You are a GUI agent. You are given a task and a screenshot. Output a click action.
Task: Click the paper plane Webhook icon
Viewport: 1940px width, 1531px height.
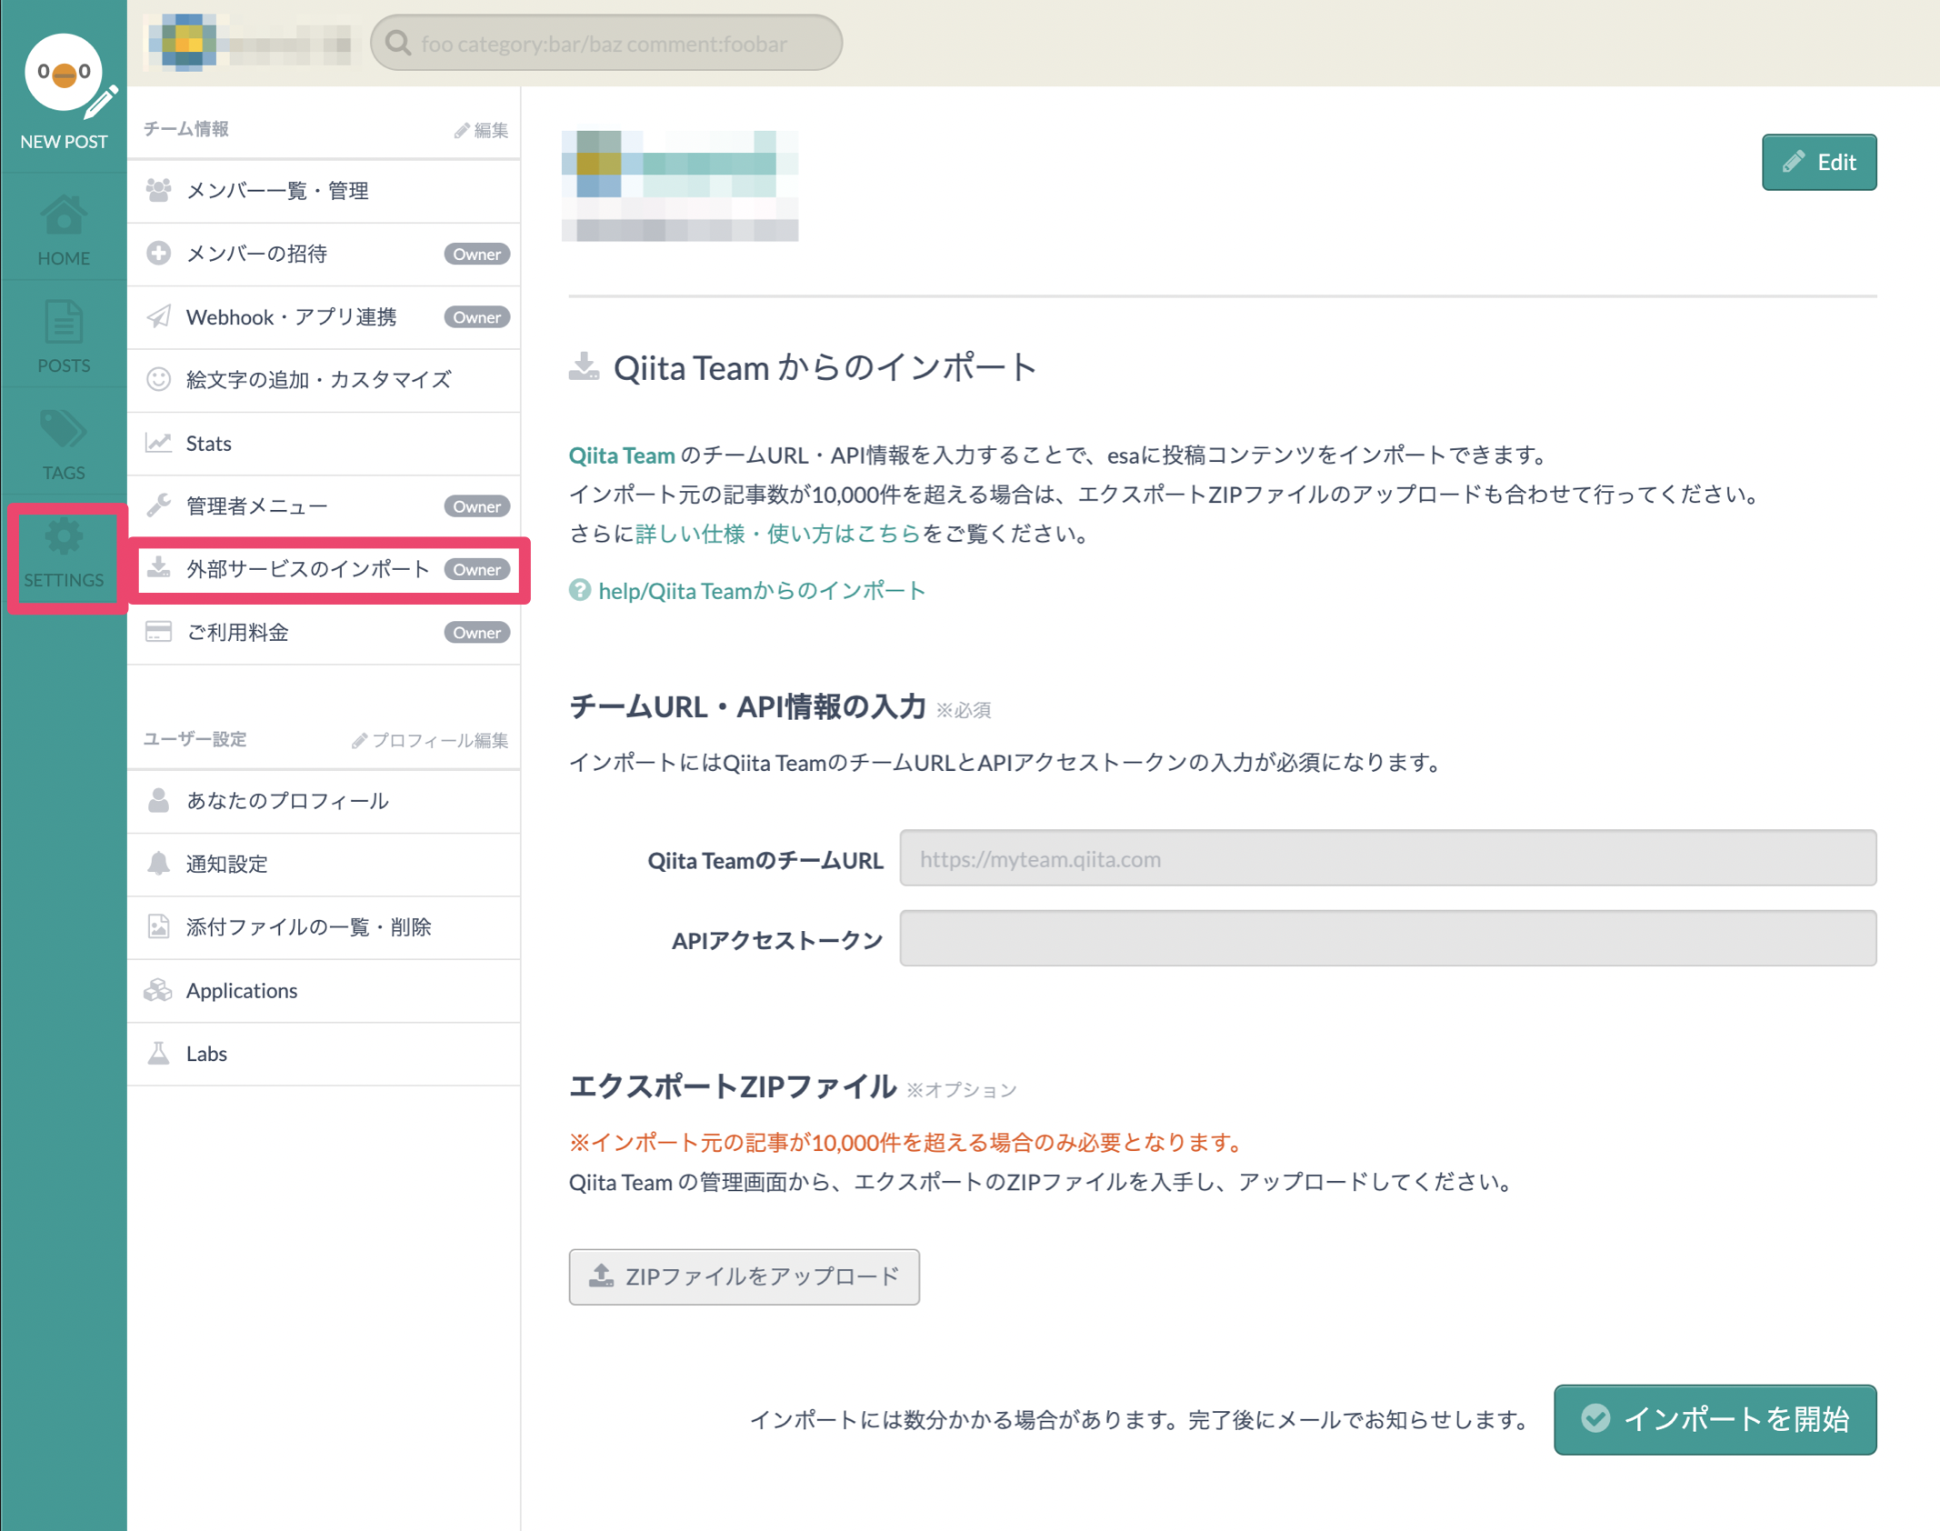pyautogui.click(x=159, y=316)
